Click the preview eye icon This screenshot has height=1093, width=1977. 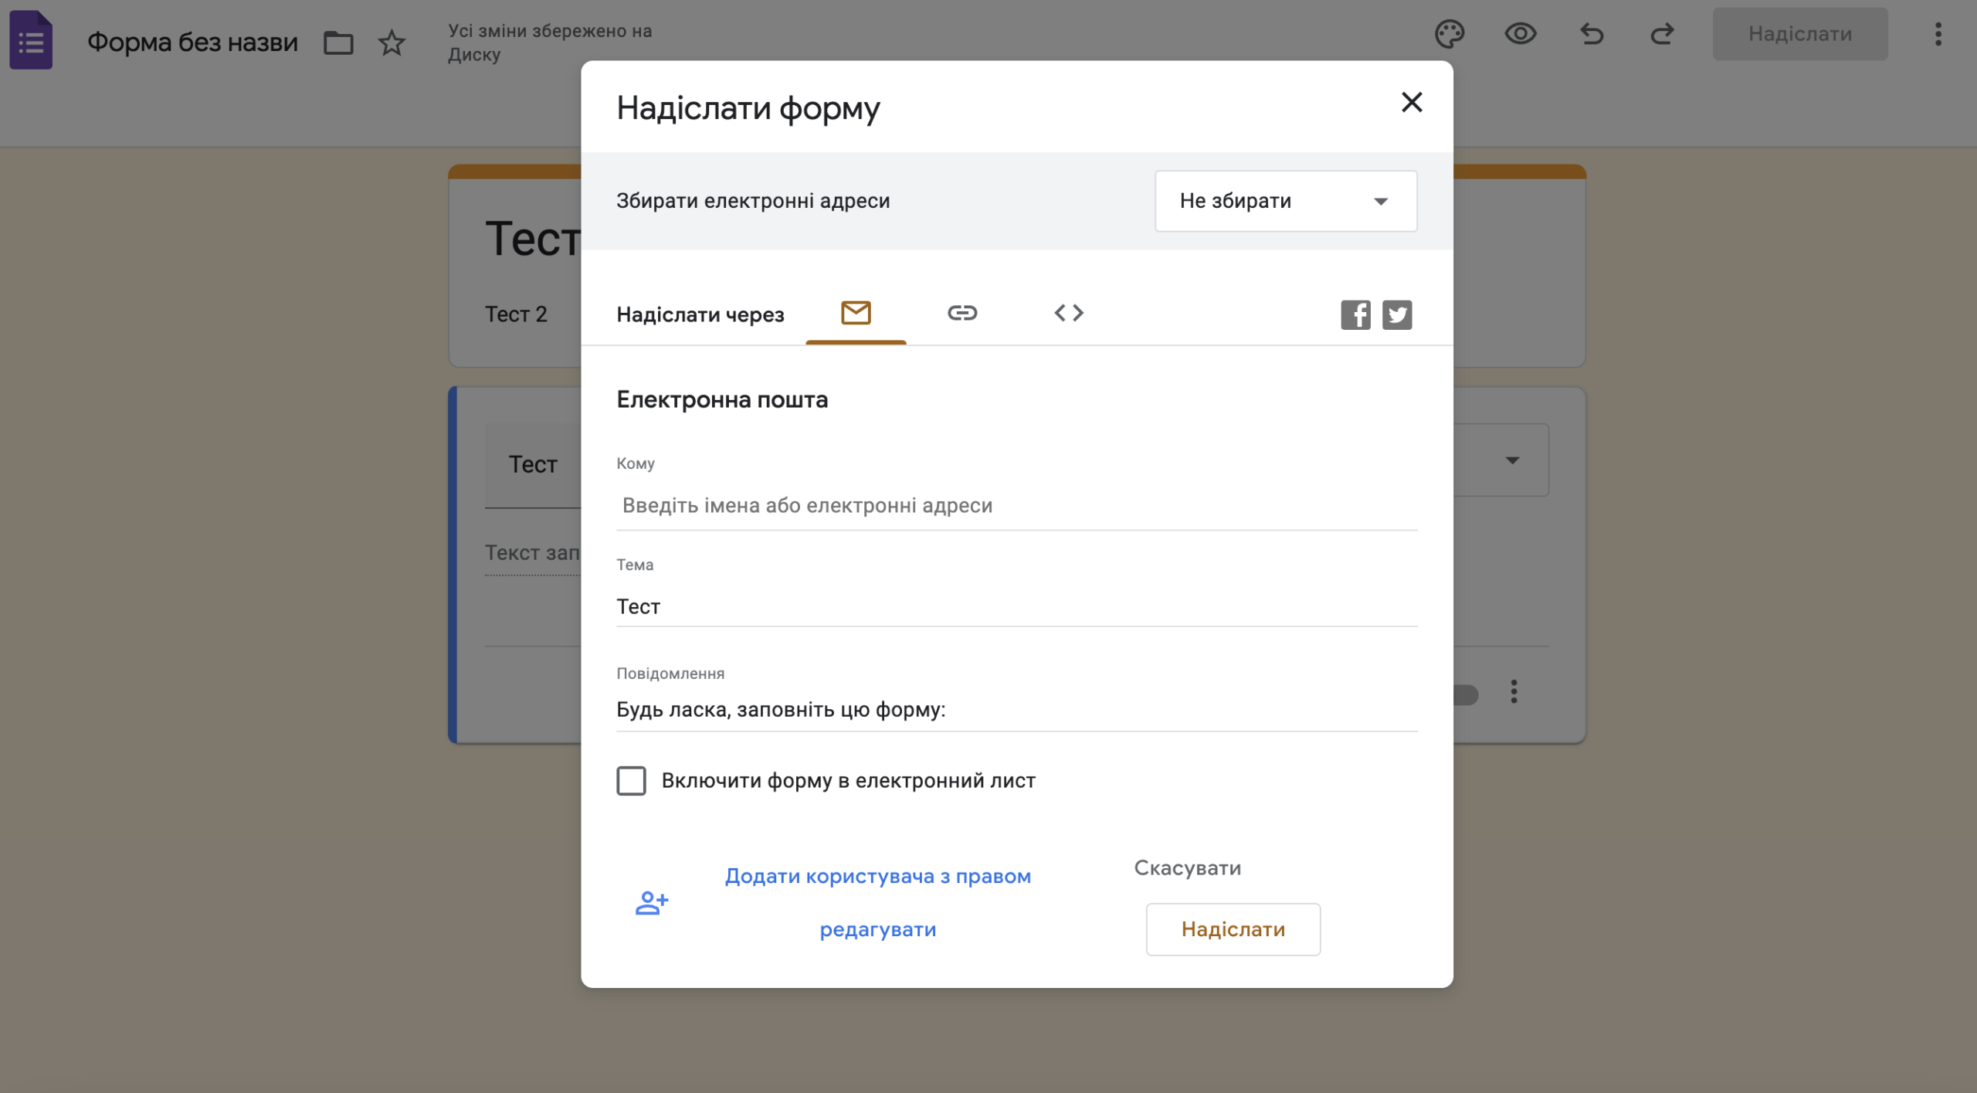coord(1521,34)
